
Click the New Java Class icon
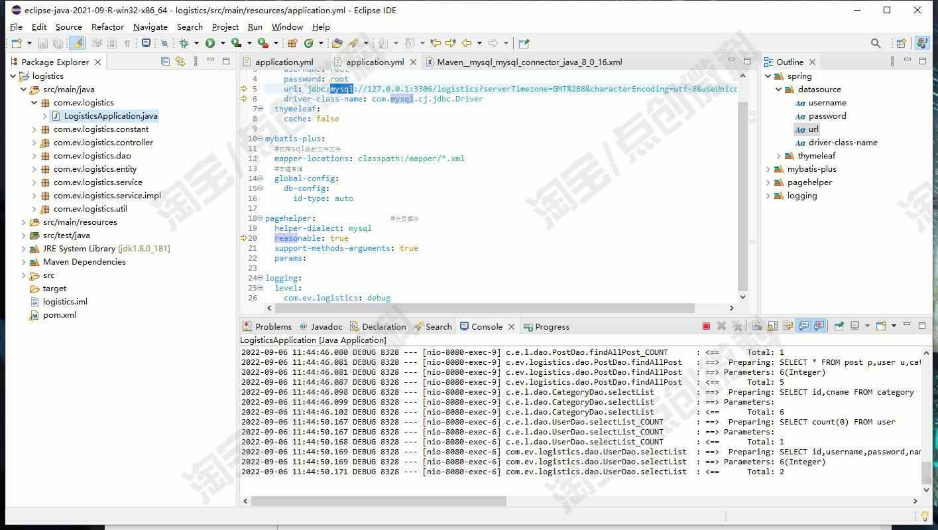pos(308,43)
